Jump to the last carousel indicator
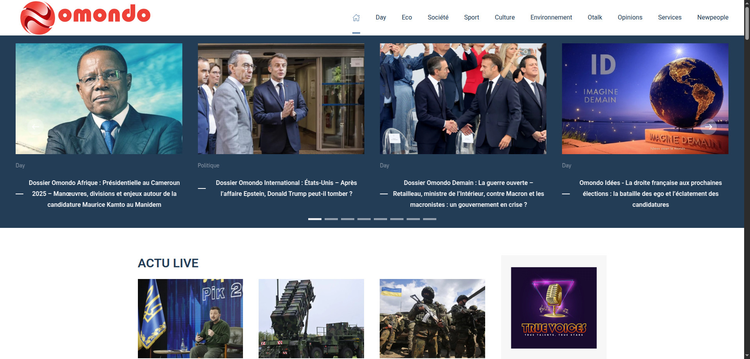This screenshot has width=750, height=359. tap(429, 219)
